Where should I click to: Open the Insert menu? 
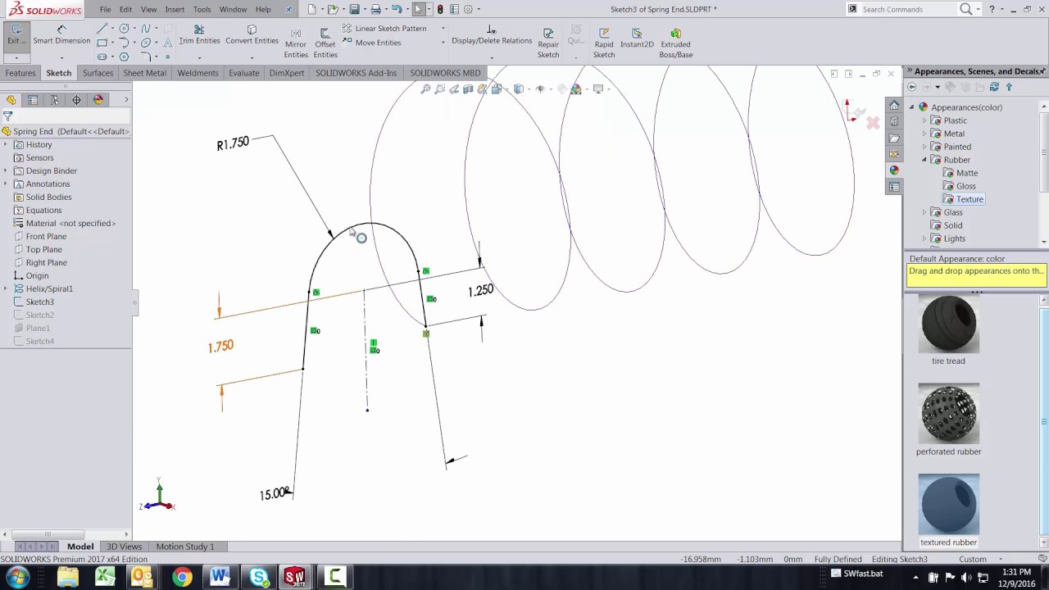(x=175, y=9)
